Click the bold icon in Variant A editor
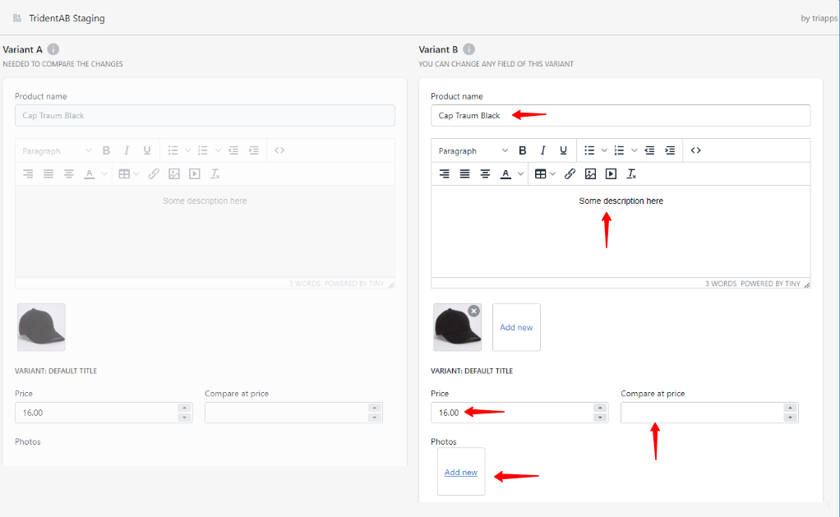840x517 pixels. tap(106, 150)
